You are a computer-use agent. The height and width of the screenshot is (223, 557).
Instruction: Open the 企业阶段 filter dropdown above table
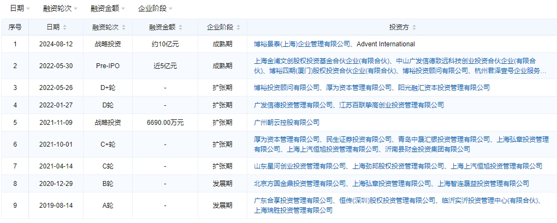tap(155, 9)
